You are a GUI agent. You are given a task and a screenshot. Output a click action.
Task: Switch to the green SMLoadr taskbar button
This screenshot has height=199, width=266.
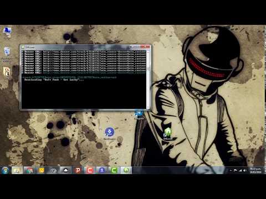click(126, 170)
